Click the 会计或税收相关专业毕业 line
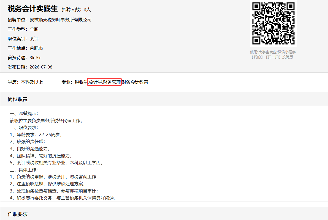This screenshot has width=328, height=220. tap(57, 163)
